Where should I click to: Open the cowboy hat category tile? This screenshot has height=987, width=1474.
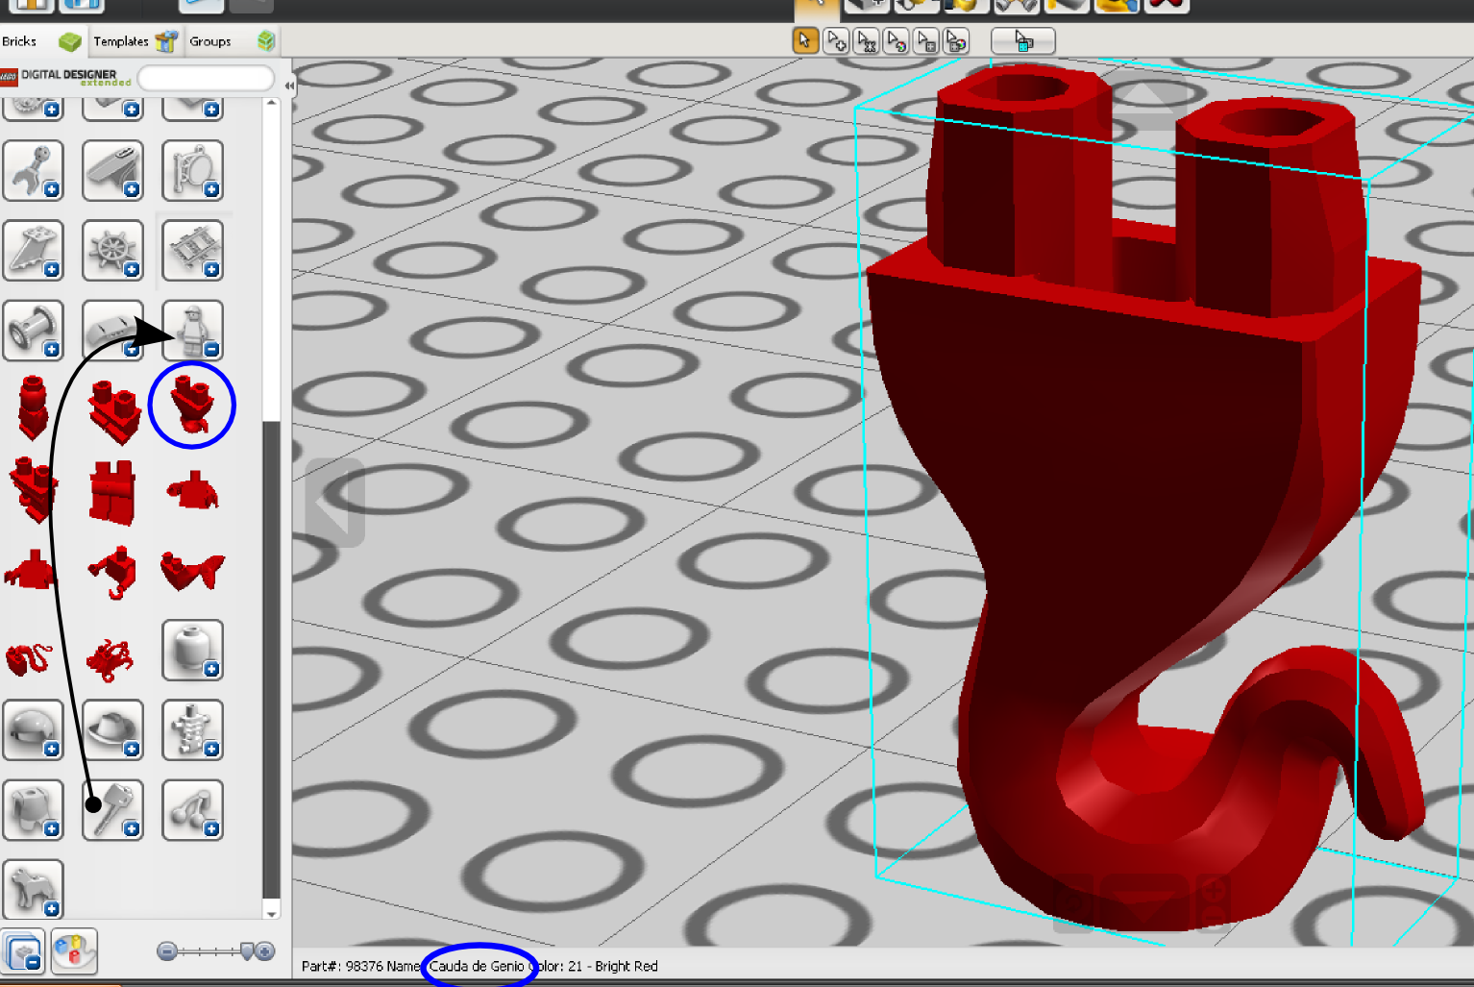pyautogui.click(x=113, y=730)
